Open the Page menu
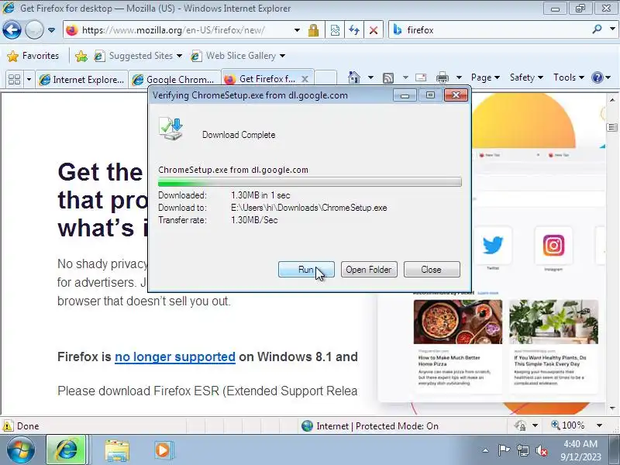This screenshot has width=620, height=465. [486, 77]
